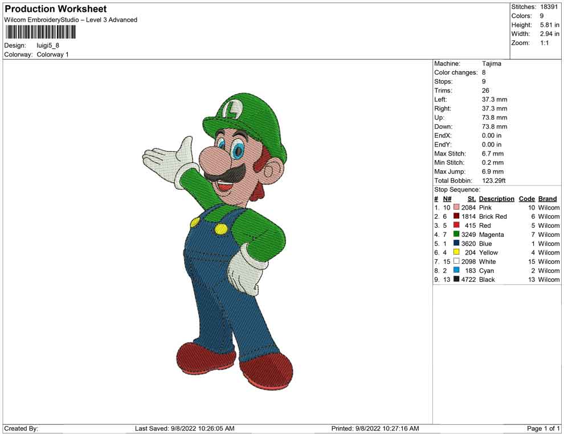Select the Brick Red thread swatch

(456, 217)
